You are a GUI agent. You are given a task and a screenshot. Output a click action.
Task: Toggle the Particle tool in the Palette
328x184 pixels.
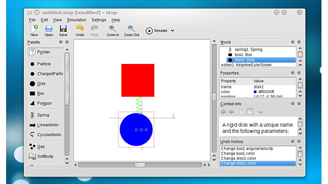(x=32, y=64)
